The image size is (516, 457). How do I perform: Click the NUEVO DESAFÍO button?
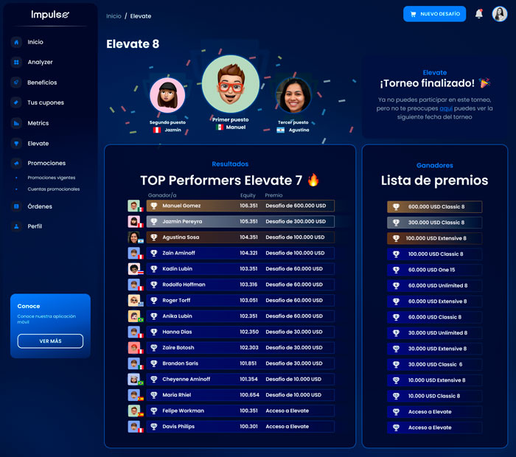tap(434, 14)
